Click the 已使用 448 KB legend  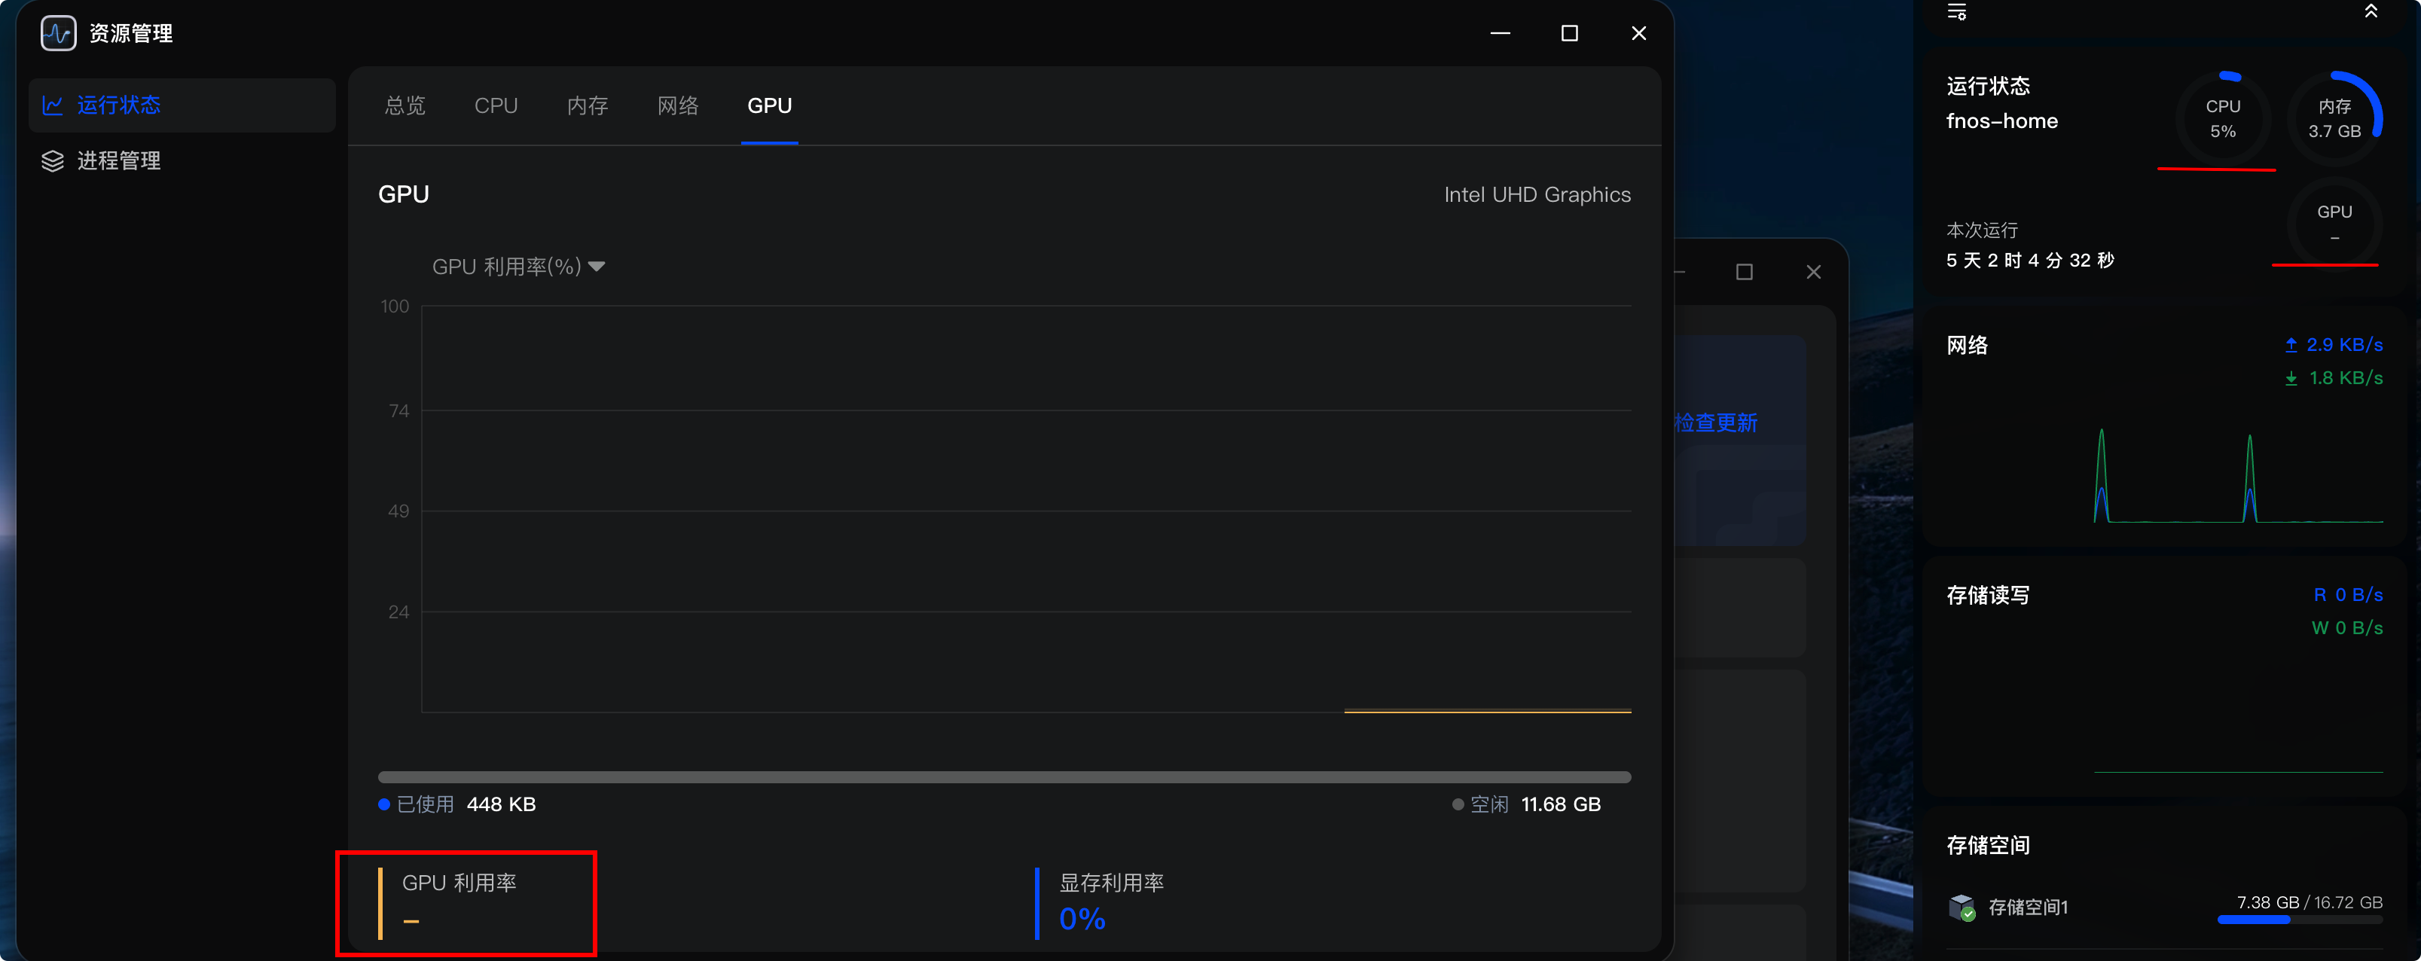click(x=456, y=804)
